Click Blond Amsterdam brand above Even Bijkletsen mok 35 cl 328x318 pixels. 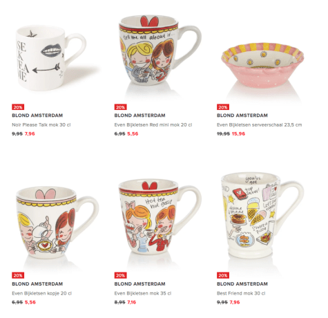pos(139,284)
